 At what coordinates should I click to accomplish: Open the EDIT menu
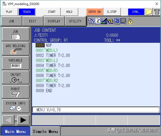[x=33, y=21]
